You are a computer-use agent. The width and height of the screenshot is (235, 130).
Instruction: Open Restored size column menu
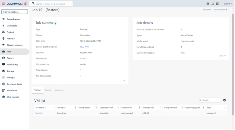(x=161, y=108)
